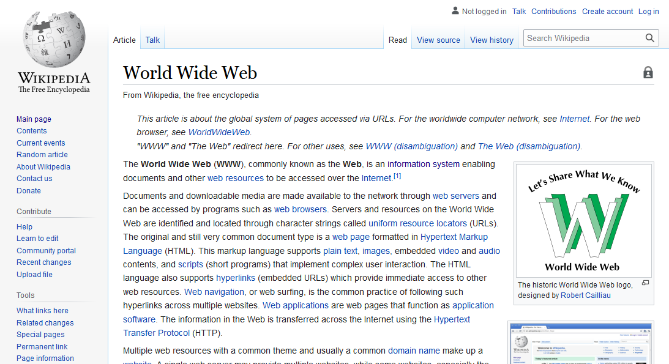Screen dimensions: 669x364
Task: Open Learn to edit link
Action: [37, 239]
